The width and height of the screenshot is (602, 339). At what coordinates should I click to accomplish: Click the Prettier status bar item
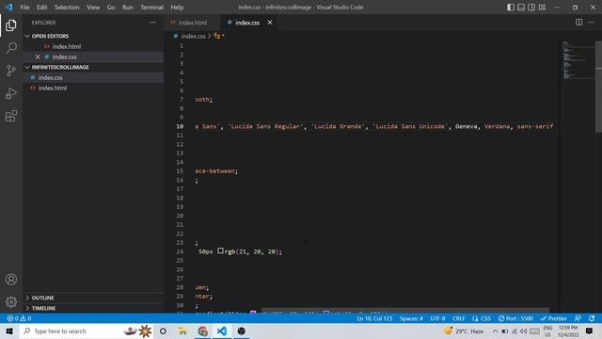(553, 318)
